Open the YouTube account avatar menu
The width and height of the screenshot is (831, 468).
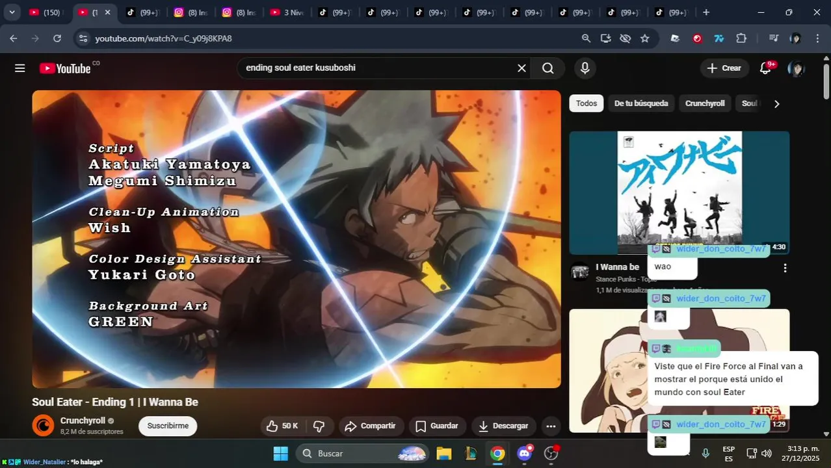point(795,68)
